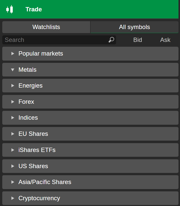The width and height of the screenshot is (180, 206).
Task: Open the Cryptocurrency category row
Action: coord(90,198)
